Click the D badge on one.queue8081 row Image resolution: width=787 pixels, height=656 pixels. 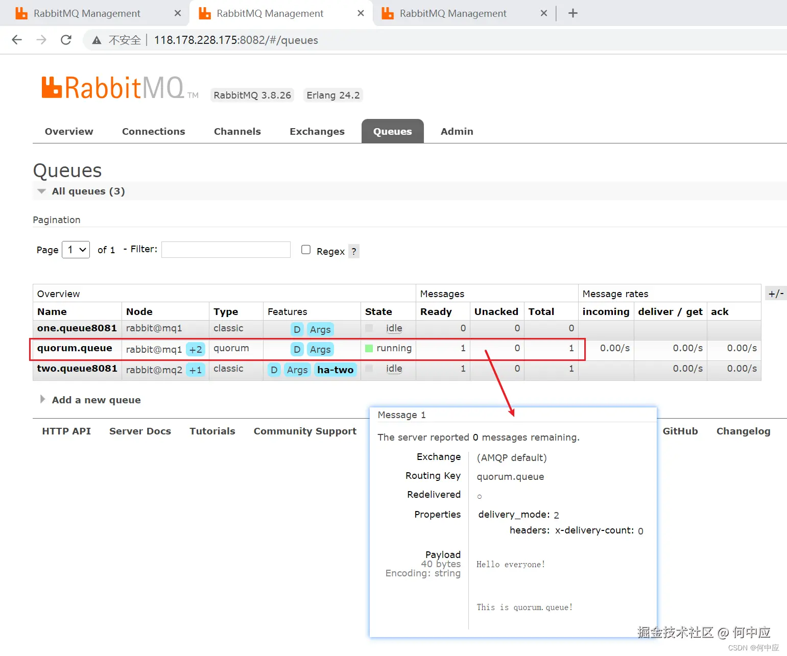[x=297, y=330]
